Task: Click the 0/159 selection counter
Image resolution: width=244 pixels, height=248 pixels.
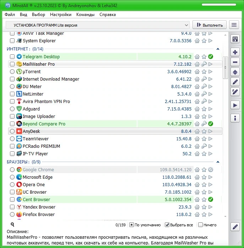Action: [x=120, y=225]
